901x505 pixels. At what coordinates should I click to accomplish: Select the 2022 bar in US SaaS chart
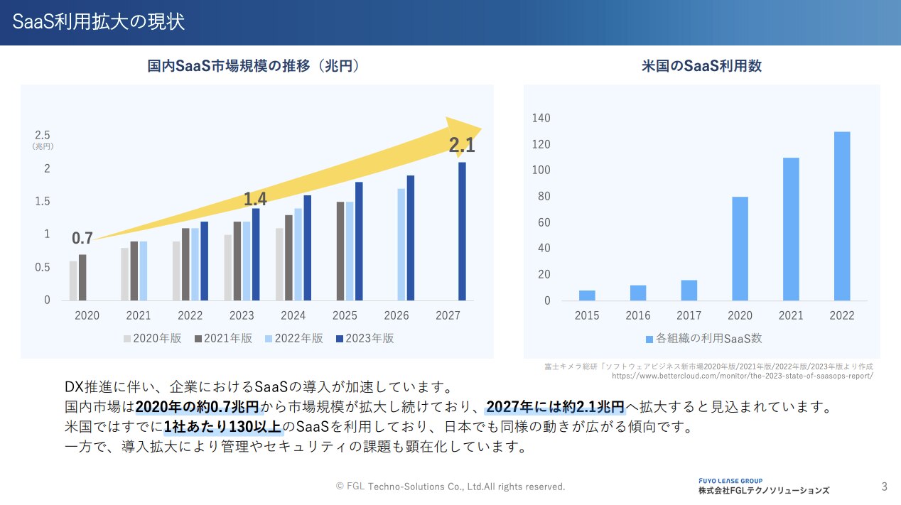coord(841,216)
